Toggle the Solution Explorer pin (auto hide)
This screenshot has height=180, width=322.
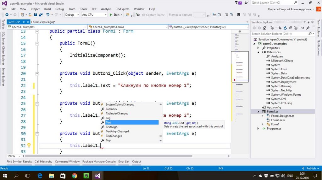click(308, 22)
